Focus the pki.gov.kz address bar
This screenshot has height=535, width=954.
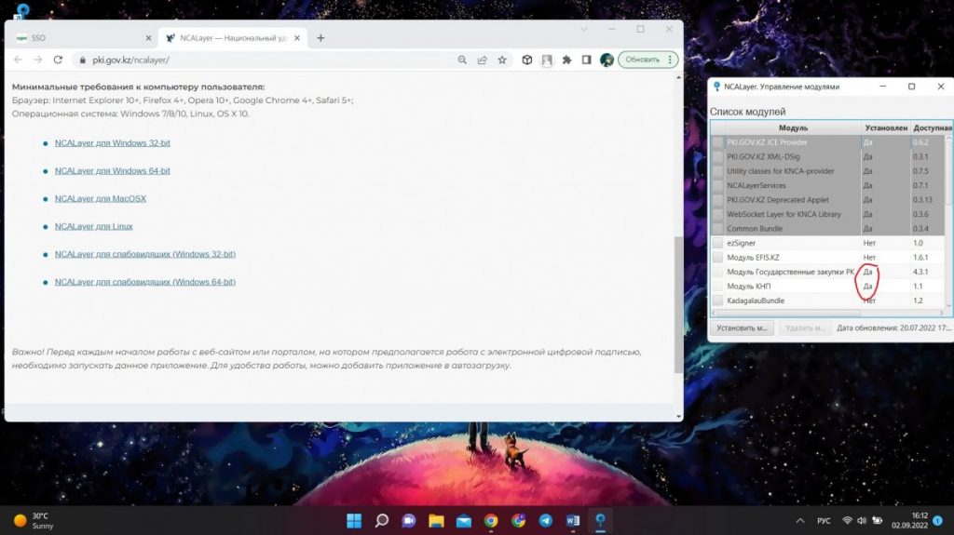tap(271, 60)
